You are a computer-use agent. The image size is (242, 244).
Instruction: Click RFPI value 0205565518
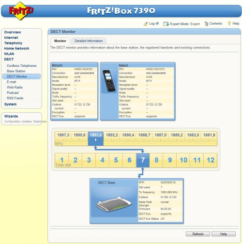pos(168,183)
